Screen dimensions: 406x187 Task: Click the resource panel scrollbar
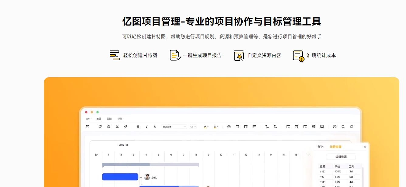(363, 177)
